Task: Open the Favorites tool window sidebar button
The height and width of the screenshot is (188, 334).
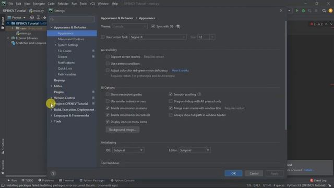Action: 3,167
